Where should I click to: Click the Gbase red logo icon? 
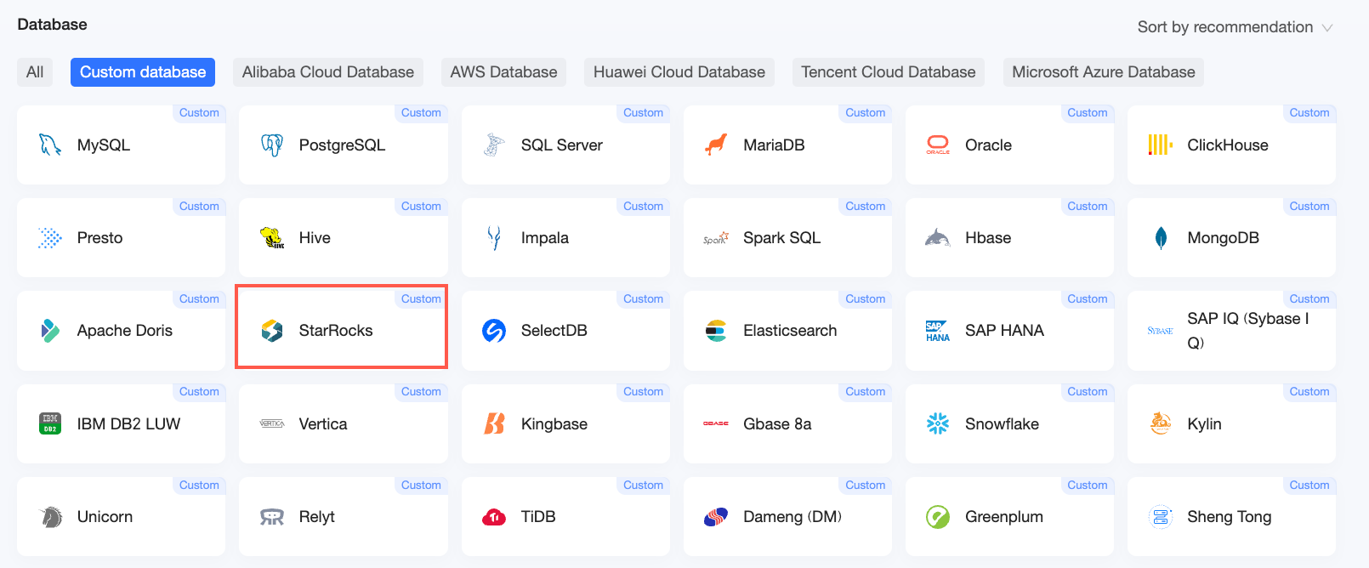tap(716, 423)
